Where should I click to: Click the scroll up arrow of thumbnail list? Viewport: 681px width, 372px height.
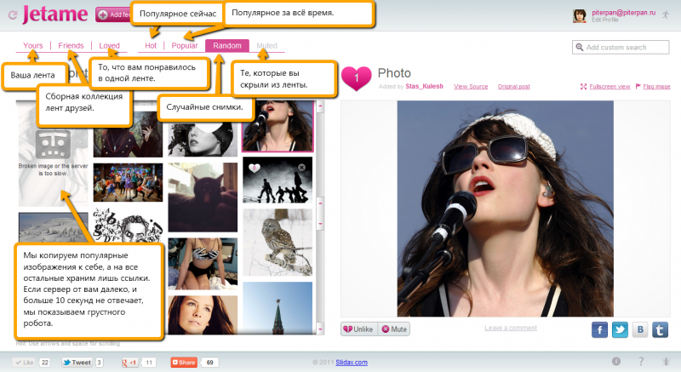[x=321, y=106]
